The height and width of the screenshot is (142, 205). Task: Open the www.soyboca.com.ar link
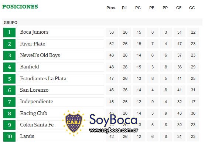114,131
